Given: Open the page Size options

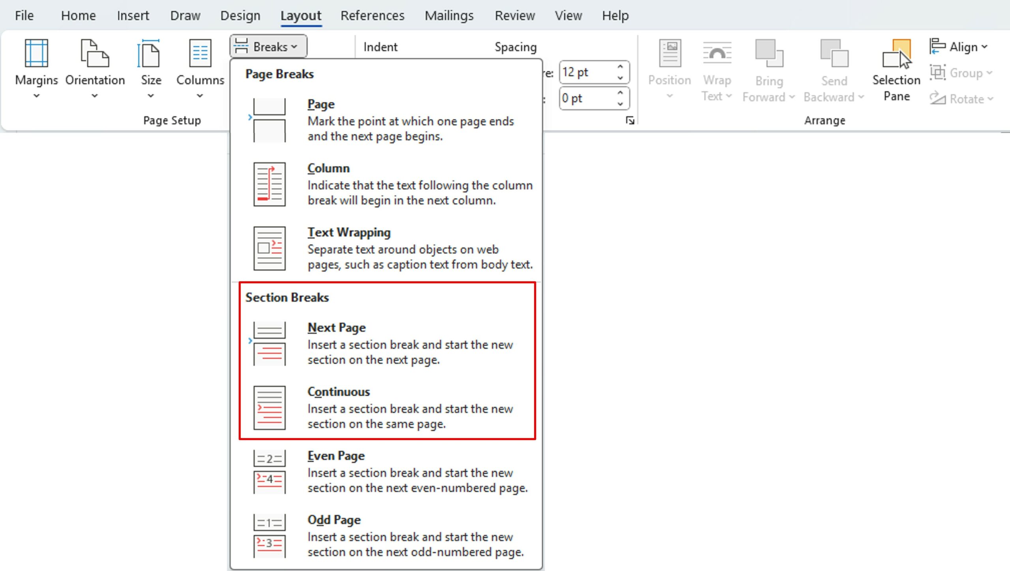Looking at the screenshot, I should [x=151, y=67].
